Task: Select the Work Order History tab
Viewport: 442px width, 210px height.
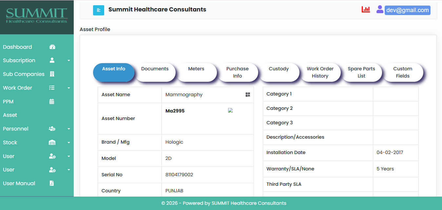Action: 320,72
